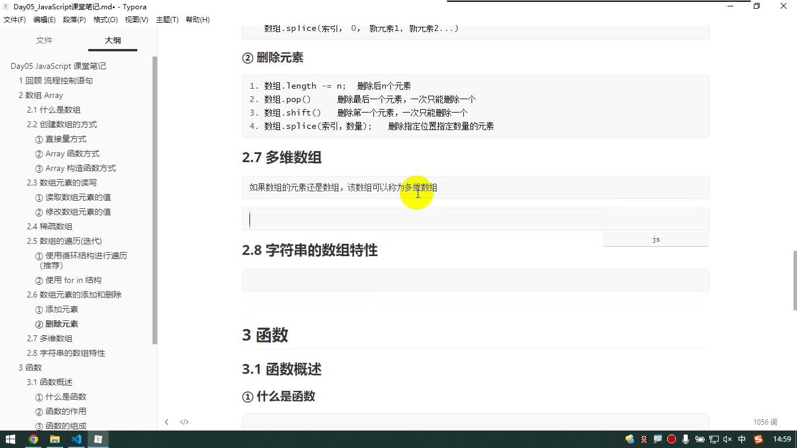Click the document vertical scrollbar thumb
The width and height of the screenshot is (797, 448).
coord(794,281)
